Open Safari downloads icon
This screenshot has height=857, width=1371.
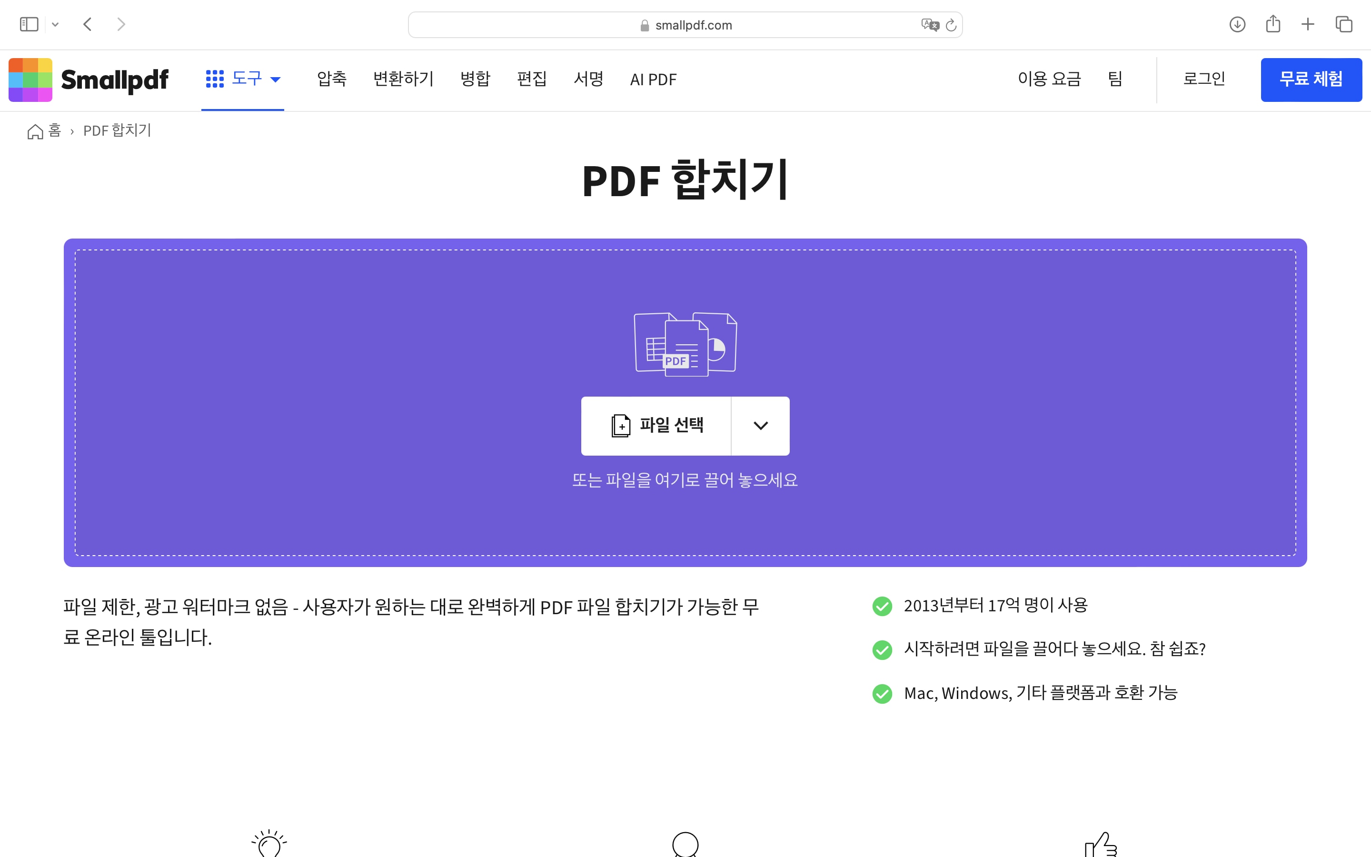point(1237,24)
